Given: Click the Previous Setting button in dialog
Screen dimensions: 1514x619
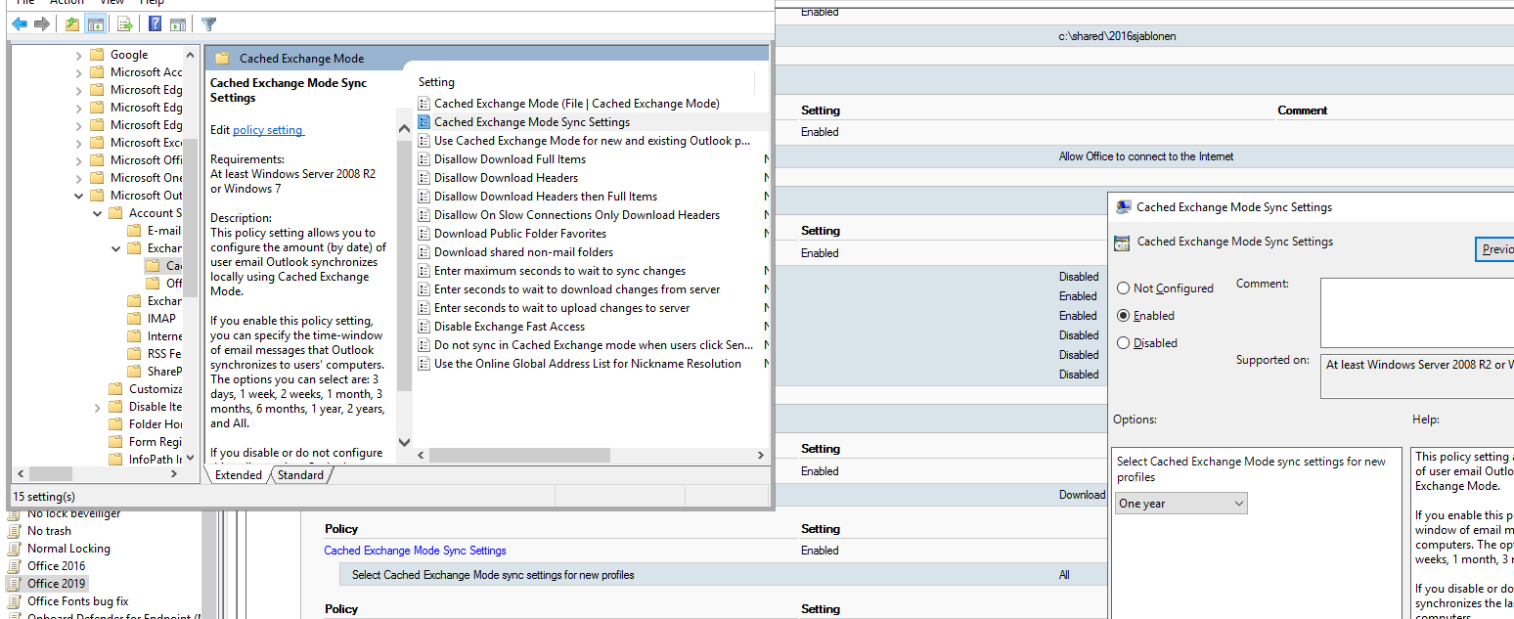Looking at the screenshot, I should 1494,249.
